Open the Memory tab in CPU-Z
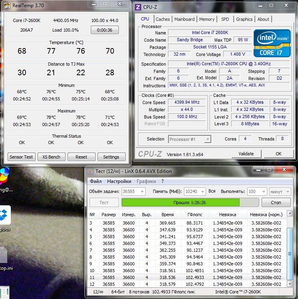This screenshot has width=298, height=299. [207, 19]
